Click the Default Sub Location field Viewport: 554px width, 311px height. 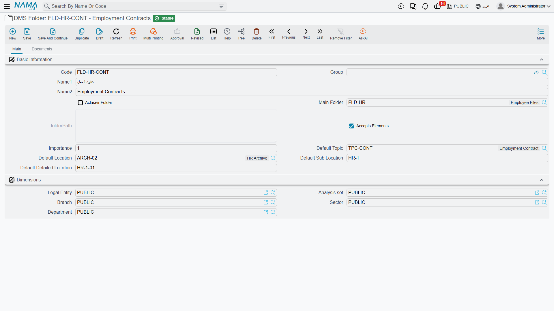point(447,158)
